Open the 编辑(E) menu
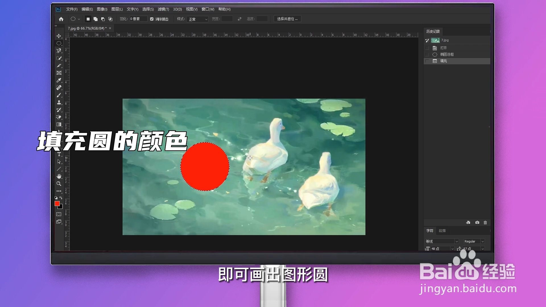546x307 pixels. pyautogui.click(x=87, y=9)
